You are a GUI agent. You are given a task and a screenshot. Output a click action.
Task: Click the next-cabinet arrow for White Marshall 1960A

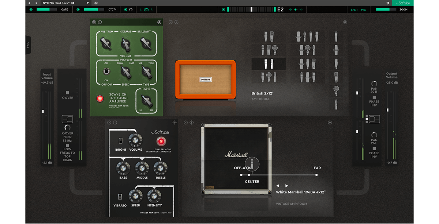point(286,185)
